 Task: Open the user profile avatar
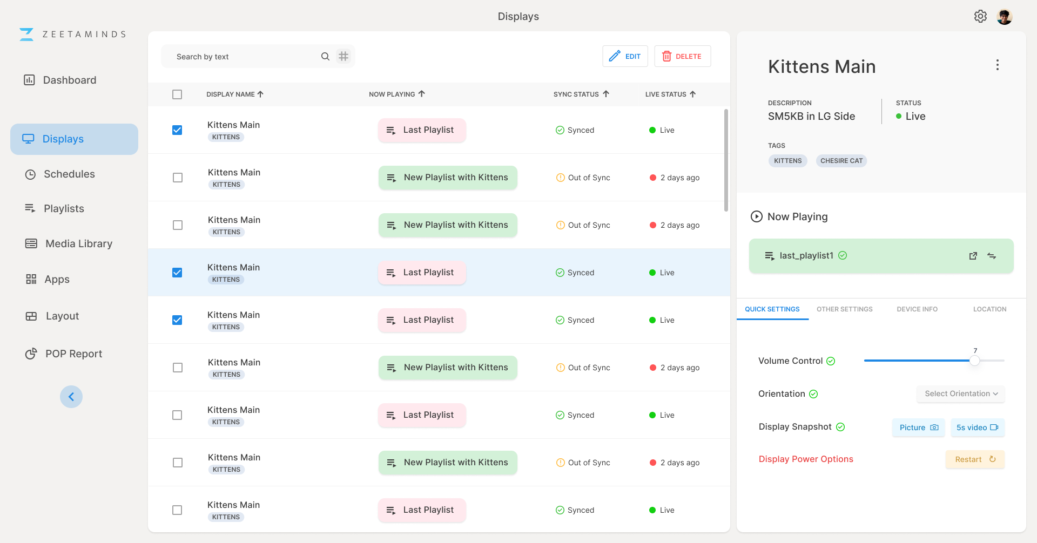[x=1005, y=17]
